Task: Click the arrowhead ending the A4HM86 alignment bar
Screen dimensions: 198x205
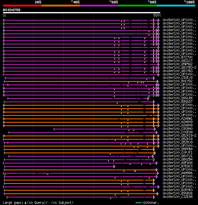Action: [158, 173]
